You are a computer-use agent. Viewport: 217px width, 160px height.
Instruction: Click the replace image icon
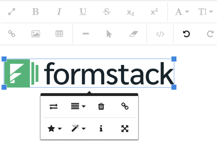(x=53, y=107)
